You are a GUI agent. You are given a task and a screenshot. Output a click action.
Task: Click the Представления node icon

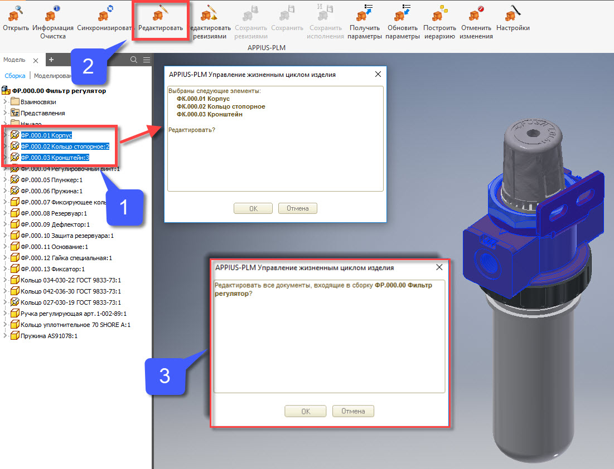15,113
